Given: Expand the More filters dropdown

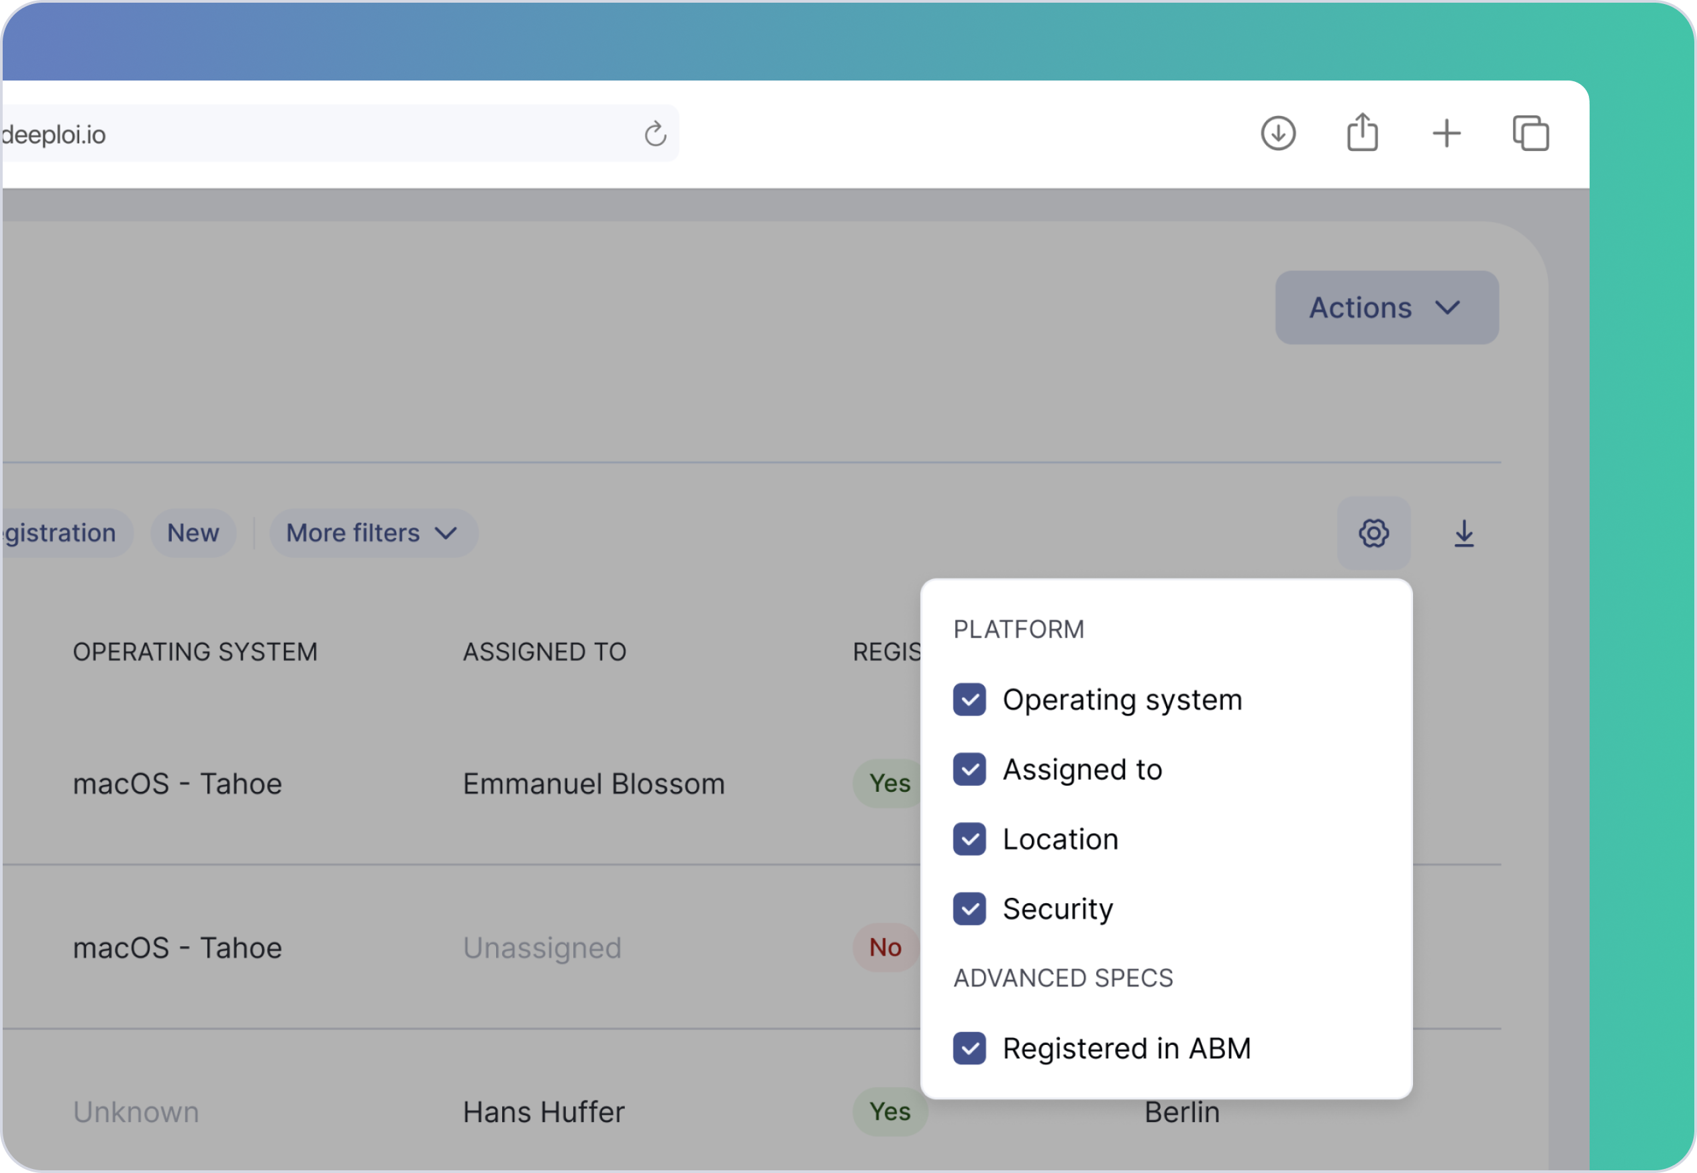Looking at the screenshot, I should point(372,533).
